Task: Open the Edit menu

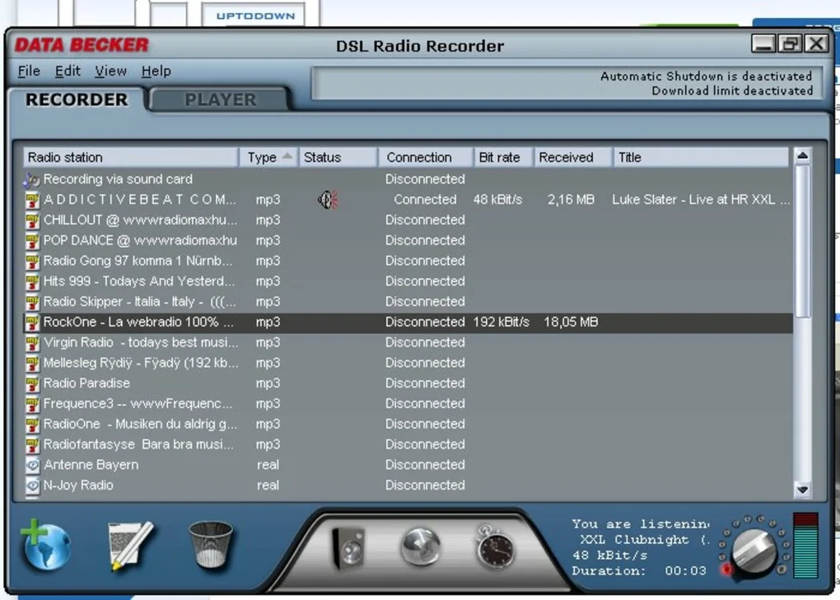Action: click(x=68, y=71)
